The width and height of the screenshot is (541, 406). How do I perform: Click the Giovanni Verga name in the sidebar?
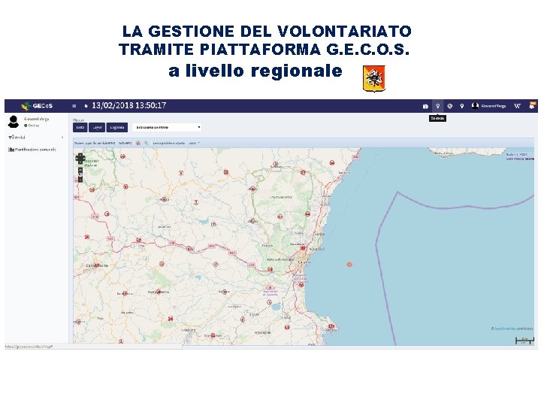(36, 119)
